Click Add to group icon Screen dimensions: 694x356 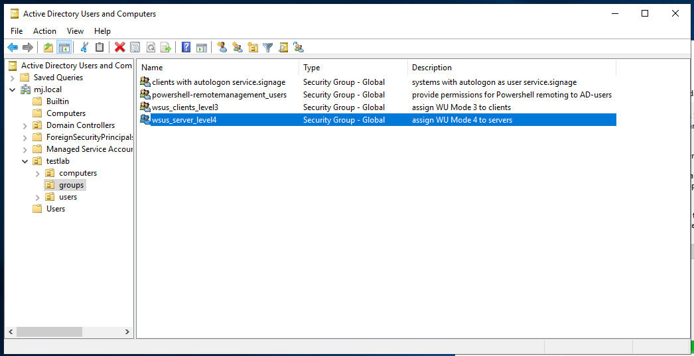pyautogui.click(x=299, y=47)
